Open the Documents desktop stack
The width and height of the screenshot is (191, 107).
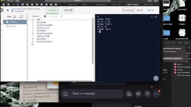[x=182, y=5]
